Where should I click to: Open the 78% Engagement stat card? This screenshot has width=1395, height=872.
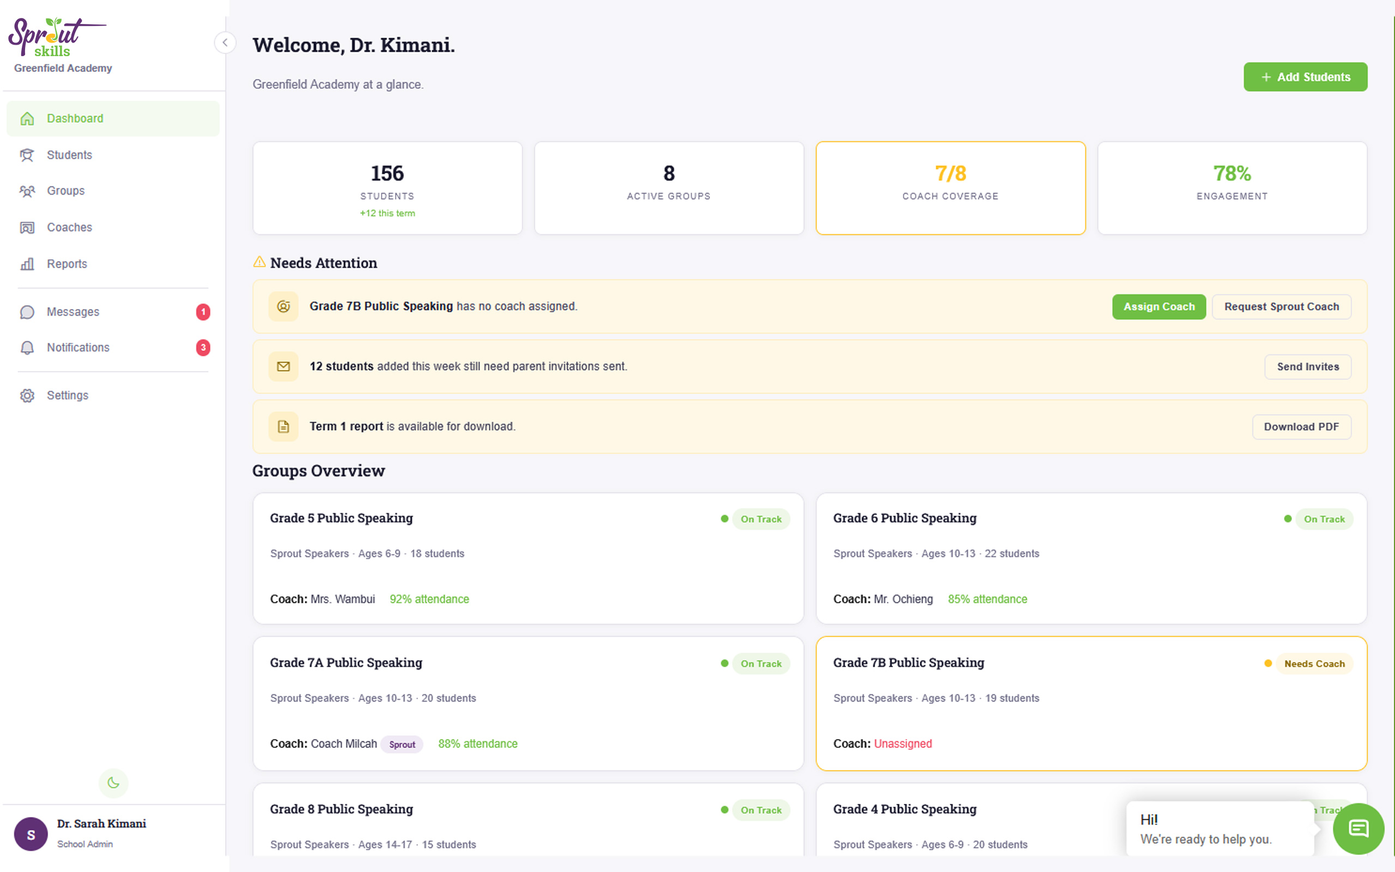[x=1232, y=188]
